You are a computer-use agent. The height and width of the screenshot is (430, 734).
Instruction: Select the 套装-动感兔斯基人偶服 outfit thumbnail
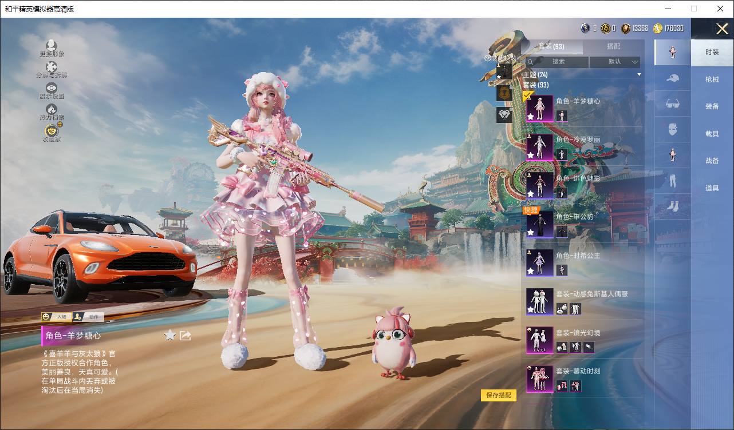[539, 301]
